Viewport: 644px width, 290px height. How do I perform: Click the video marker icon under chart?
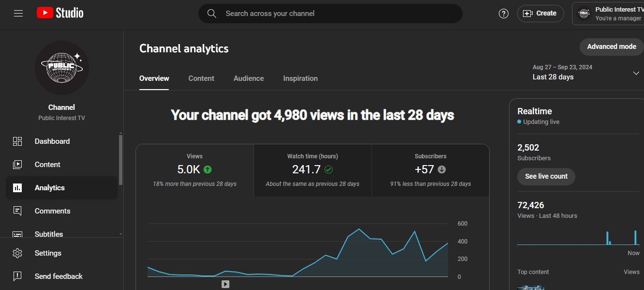tap(225, 284)
